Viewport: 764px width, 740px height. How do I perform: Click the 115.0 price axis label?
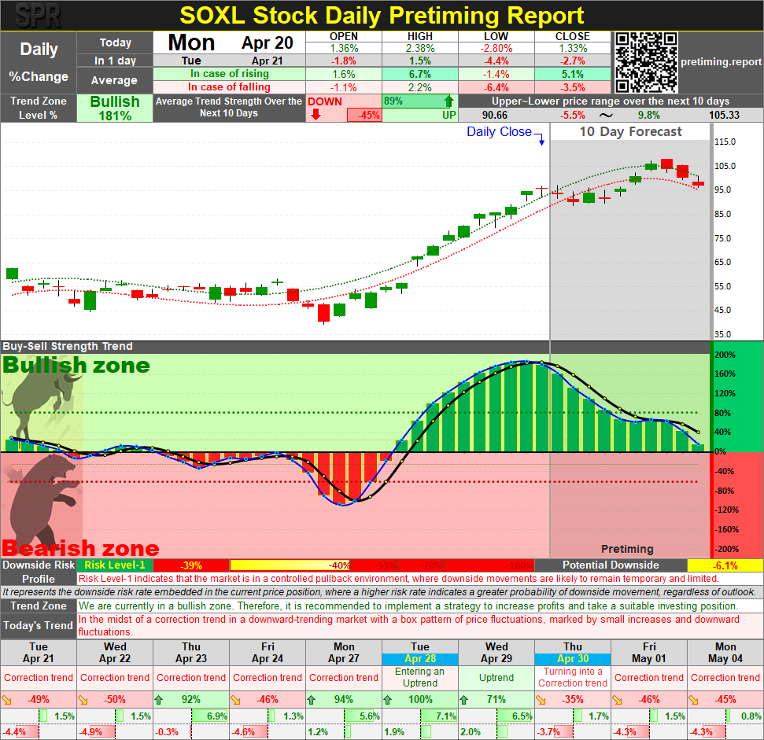[725, 142]
